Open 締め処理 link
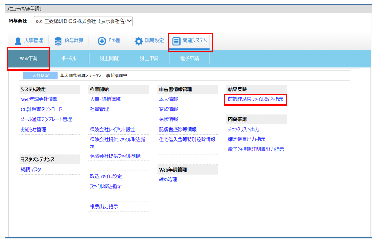This screenshot has width=373, height=239. [168, 180]
